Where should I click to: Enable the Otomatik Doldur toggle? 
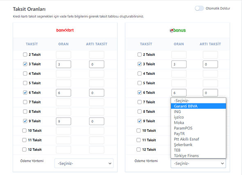pyautogui.click(x=199, y=8)
